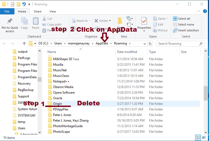Click Users in the address bar
Viewport: 209px width, 141px height.
(58, 43)
